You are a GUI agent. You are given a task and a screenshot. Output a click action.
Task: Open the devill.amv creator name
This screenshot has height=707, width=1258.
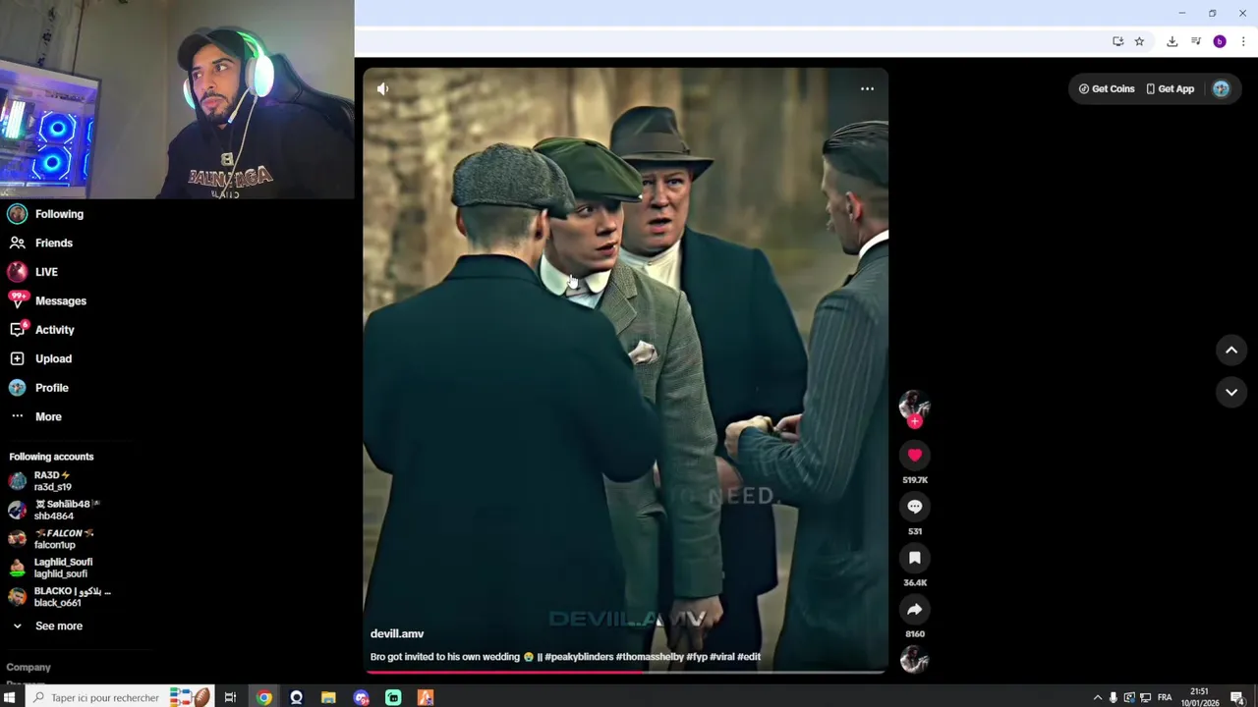coord(397,634)
